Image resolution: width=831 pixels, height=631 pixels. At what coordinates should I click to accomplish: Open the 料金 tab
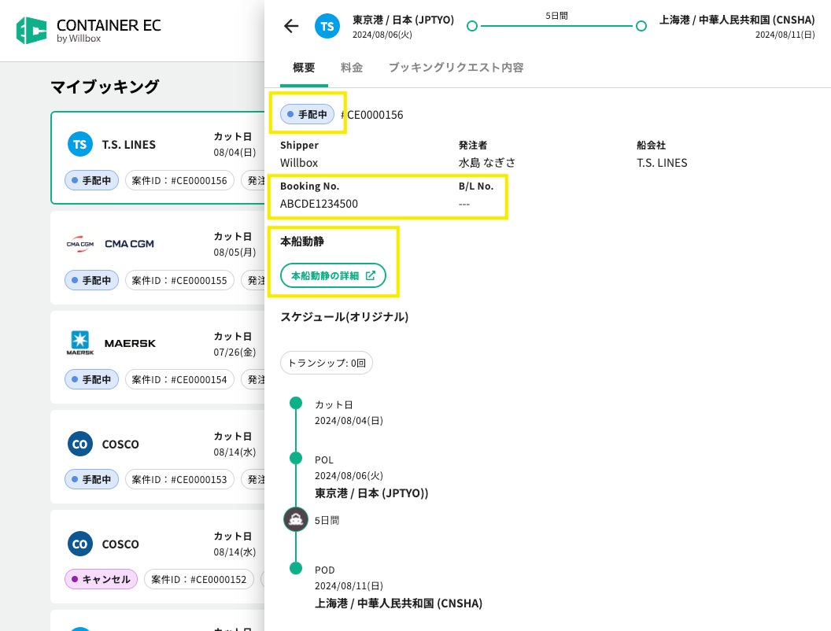click(x=352, y=68)
